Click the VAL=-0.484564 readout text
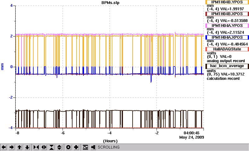249x151 pixels. [234, 44]
